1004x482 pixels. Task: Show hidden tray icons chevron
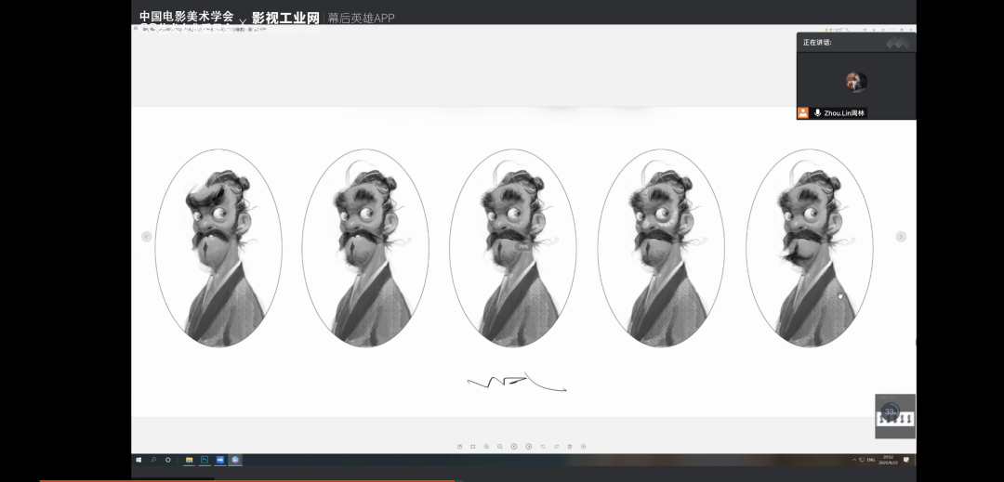tap(854, 460)
